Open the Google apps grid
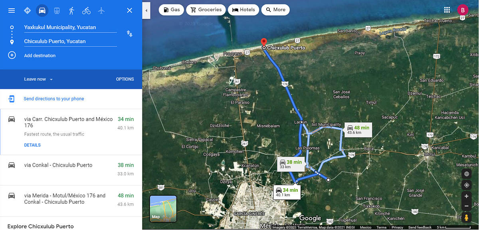Viewport: 479px width, 230px height. [447, 10]
